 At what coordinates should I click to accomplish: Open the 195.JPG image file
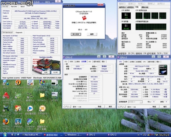tap(55, 97)
